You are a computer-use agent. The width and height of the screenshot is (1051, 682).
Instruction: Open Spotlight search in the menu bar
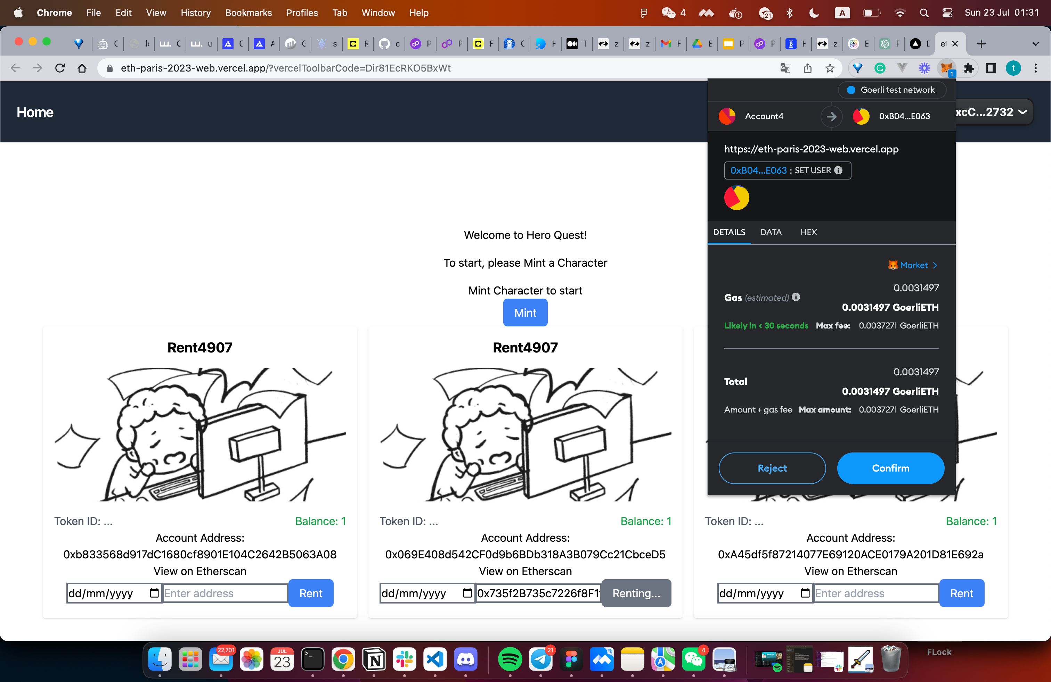(924, 13)
